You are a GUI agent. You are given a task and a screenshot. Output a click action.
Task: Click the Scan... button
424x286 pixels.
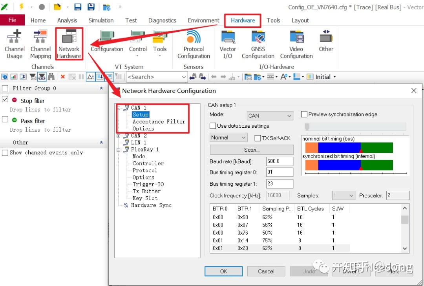(252, 150)
